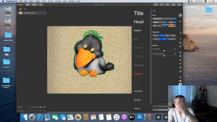Open Photos from the Dock
Image resolution: width=217 pixels, height=122 pixels.
point(78,117)
